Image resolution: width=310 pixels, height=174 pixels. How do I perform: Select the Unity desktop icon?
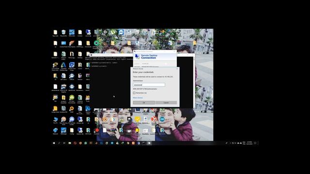pos(105,33)
